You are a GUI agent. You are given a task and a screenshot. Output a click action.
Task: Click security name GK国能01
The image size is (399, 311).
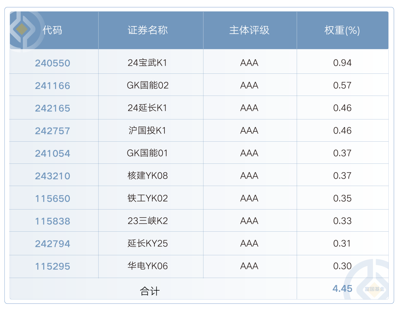click(x=147, y=153)
